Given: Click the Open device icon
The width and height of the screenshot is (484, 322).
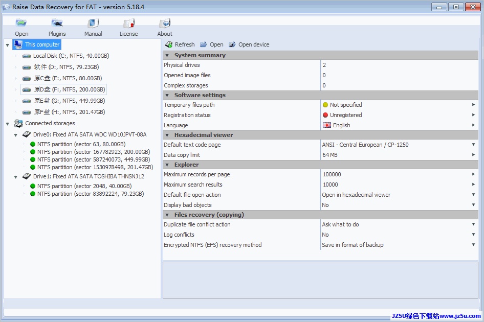Looking at the screenshot, I should tap(232, 44).
